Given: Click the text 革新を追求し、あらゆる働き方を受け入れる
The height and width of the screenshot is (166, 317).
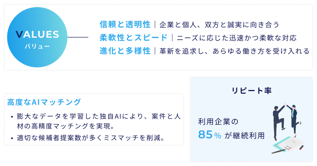Looking at the screenshot, I should (x=235, y=51).
